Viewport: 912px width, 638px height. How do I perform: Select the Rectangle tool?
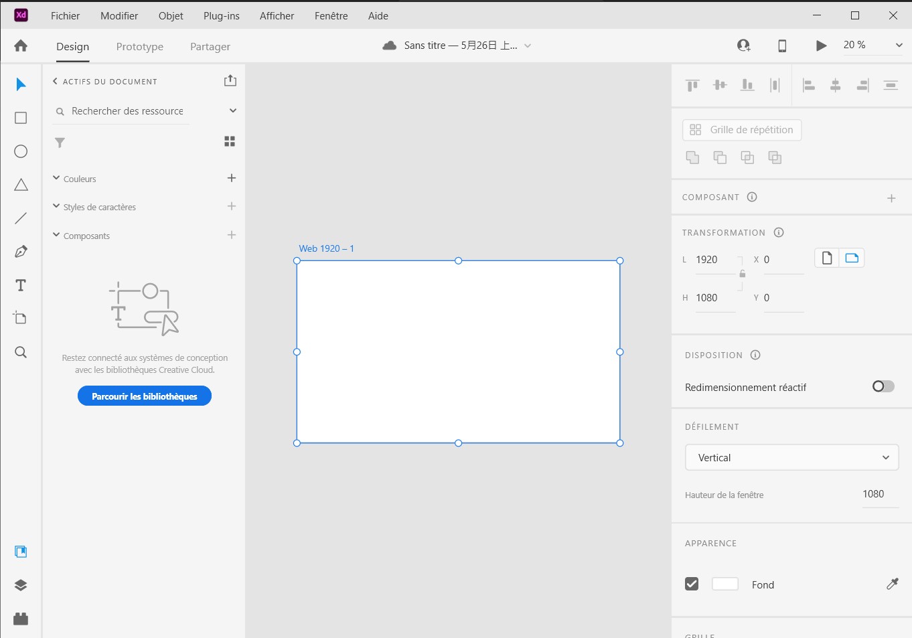pos(21,117)
